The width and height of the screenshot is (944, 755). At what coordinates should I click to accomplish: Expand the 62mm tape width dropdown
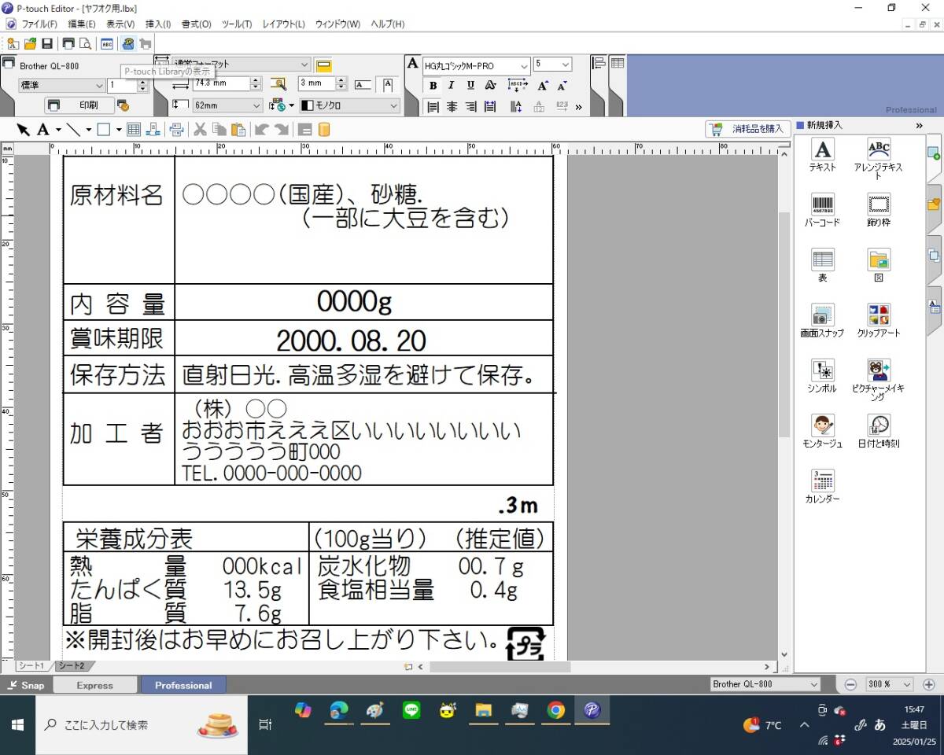coord(256,105)
